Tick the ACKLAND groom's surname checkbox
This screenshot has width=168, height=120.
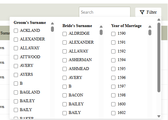pyautogui.click(x=16, y=31)
